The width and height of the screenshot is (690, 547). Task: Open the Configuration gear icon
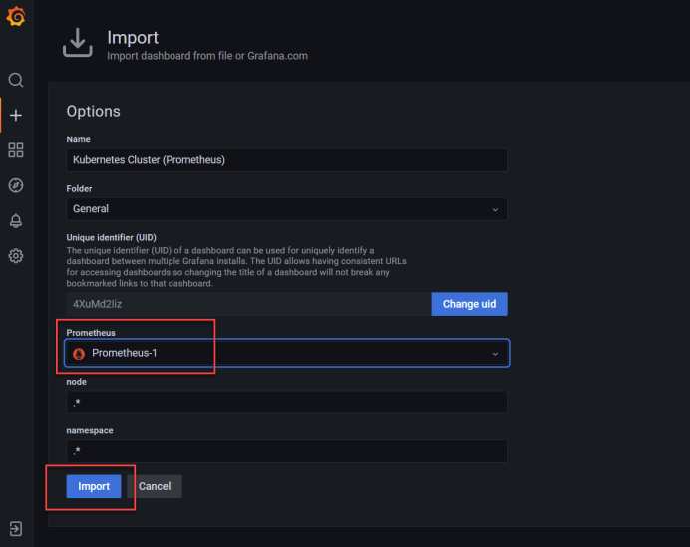pyautogui.click(x=16, y=256)
